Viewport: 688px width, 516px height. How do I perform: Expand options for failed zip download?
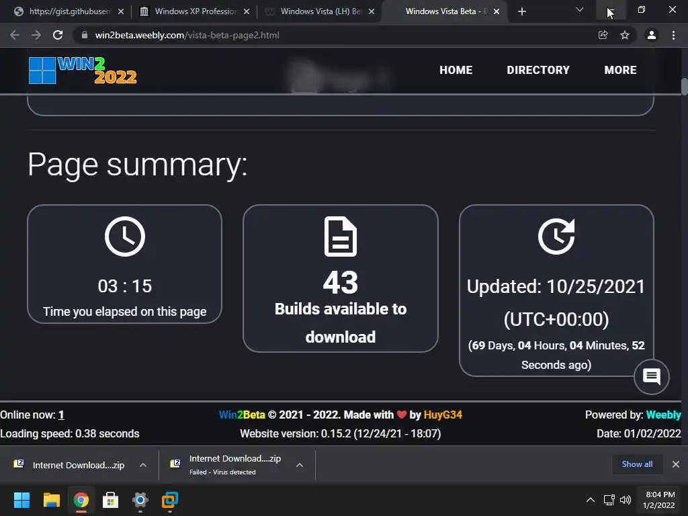tap(300, 465)
